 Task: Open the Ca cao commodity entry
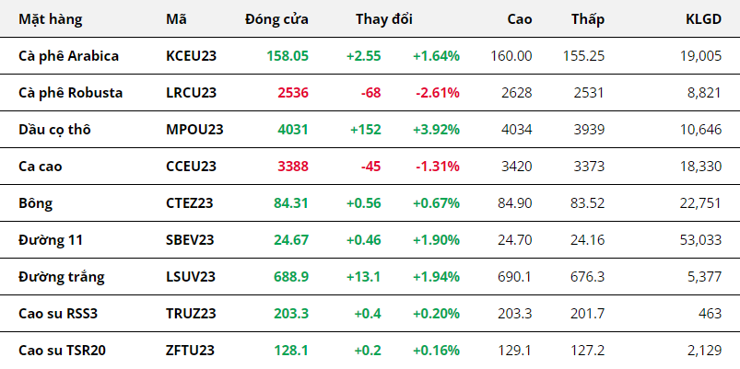click(41, 166)
